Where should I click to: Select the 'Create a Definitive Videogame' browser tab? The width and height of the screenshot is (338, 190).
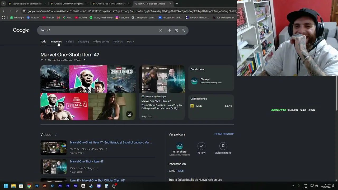coord(69,4)
